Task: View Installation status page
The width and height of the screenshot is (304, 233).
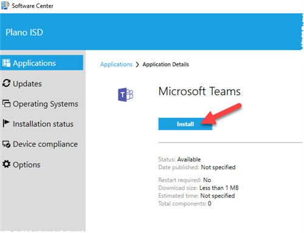Action: [x=43, y=124]
